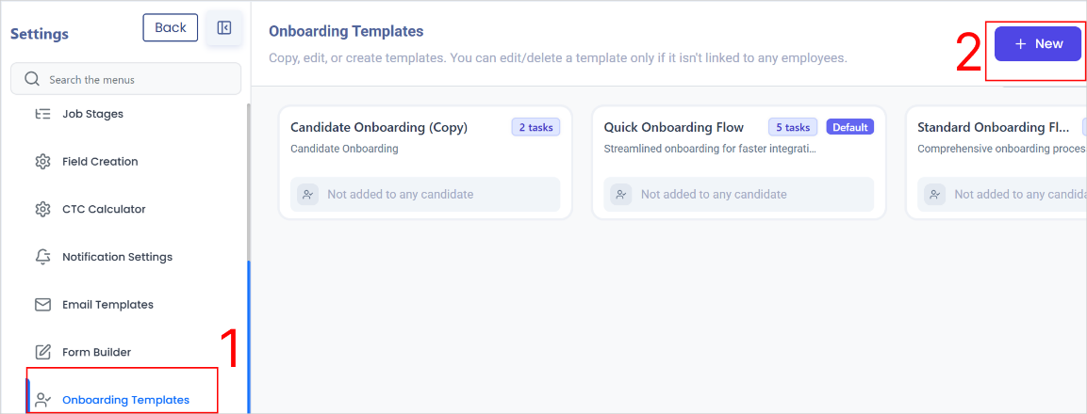This screenshot has height=414, width=1087.
Task: Click the search magnifier icon
Action: pyautogui.click(x=32, y=79)
